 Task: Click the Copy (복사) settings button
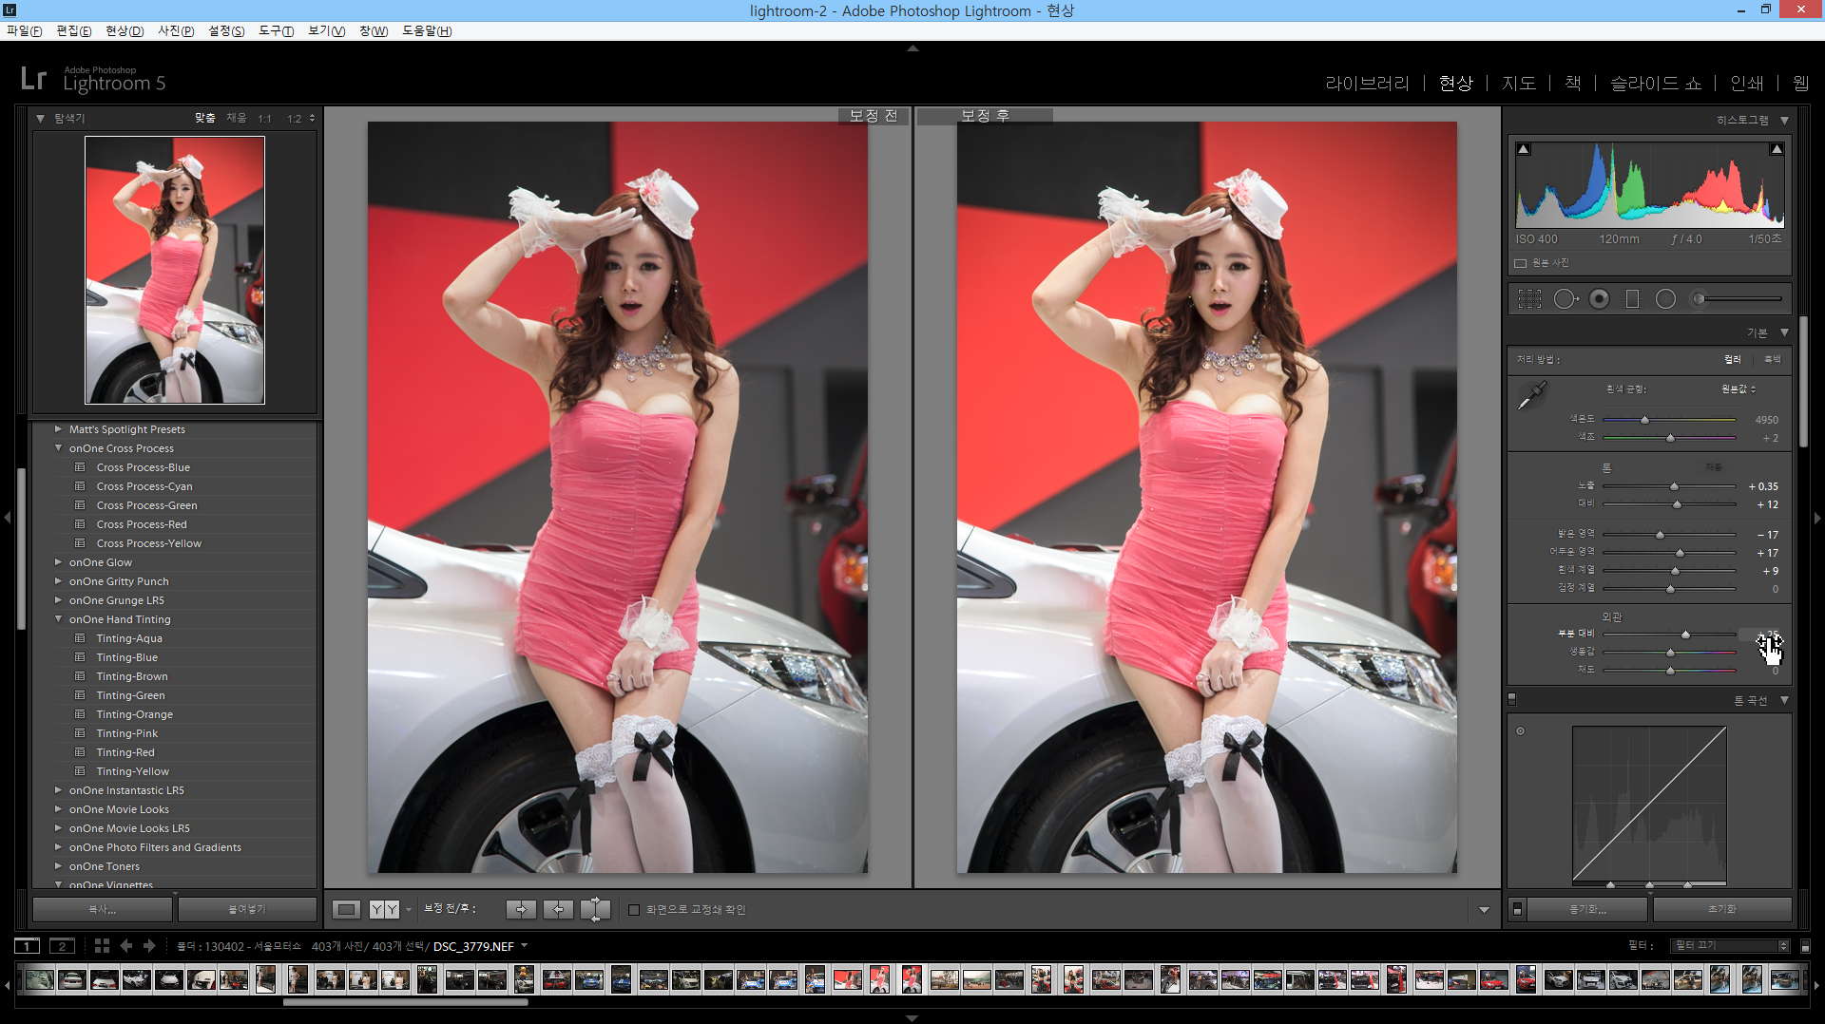click(x=103, y=909)
